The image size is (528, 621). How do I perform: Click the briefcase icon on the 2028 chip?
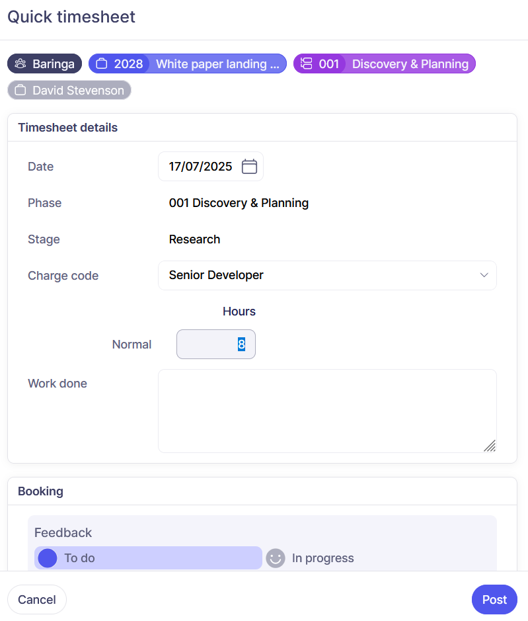coord(102,64)
